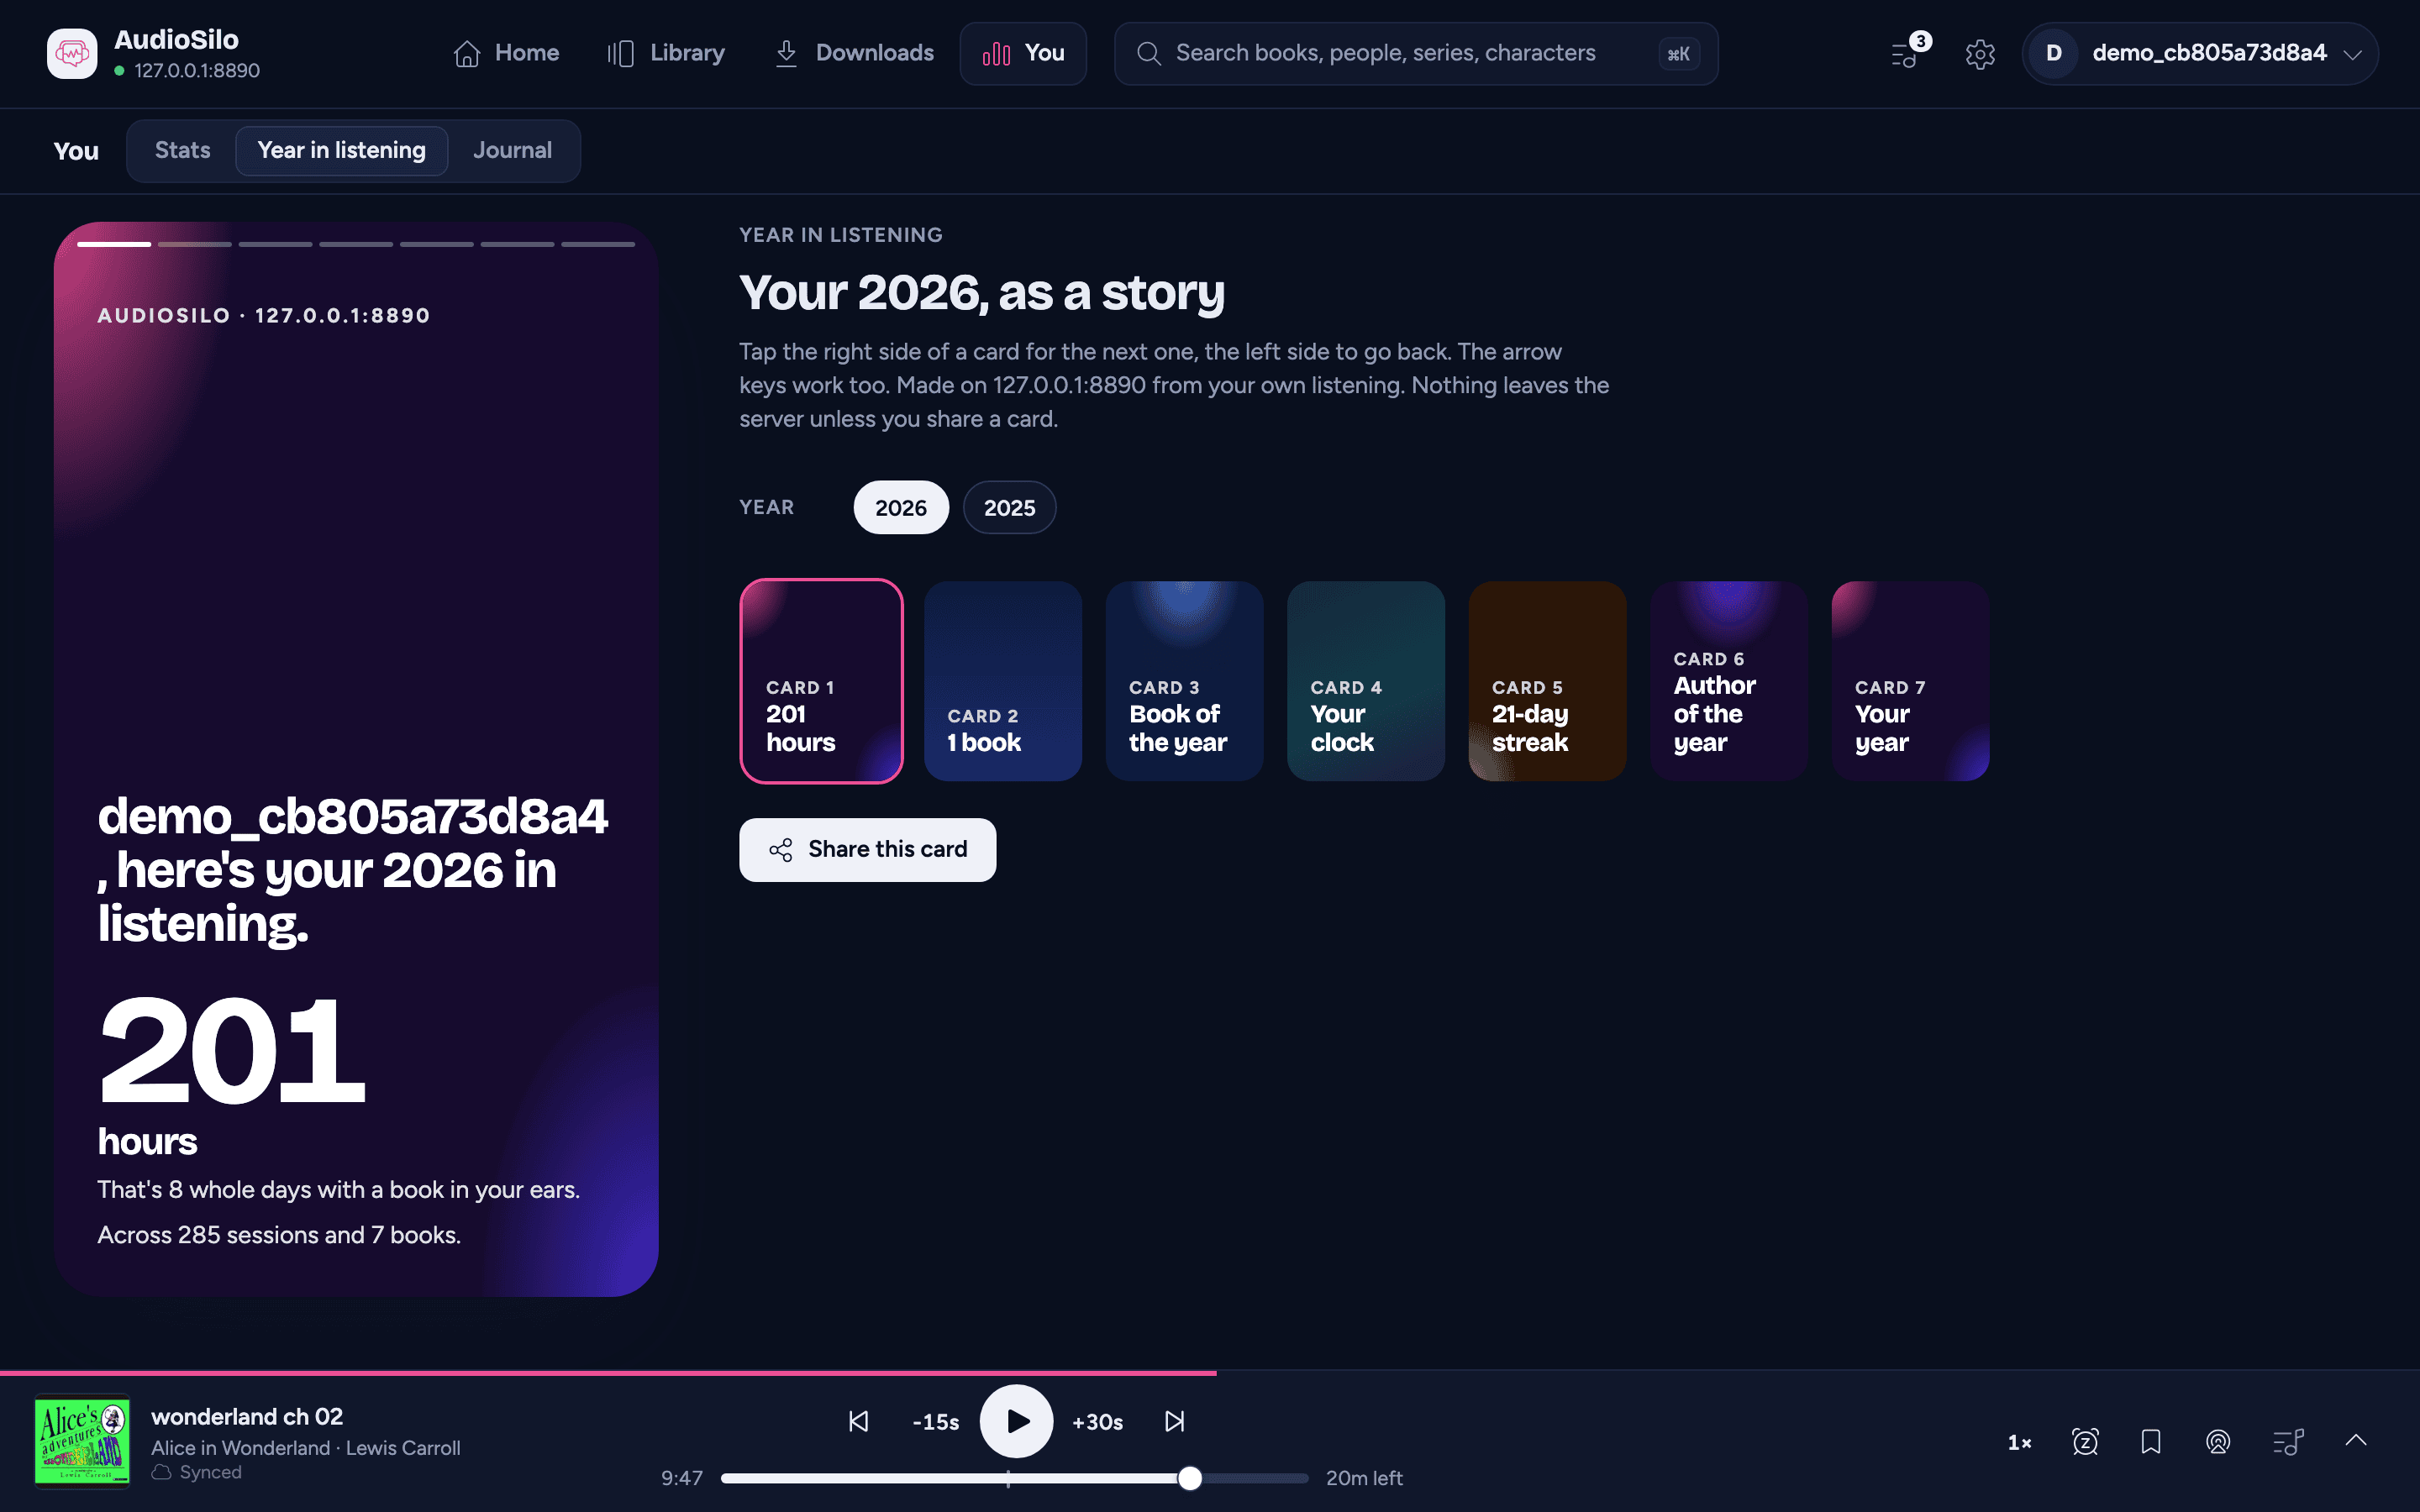The image size is (2420, 1512).
Task: Select Card 5 21-day streak thumbnail
Action: [1547, 681]
